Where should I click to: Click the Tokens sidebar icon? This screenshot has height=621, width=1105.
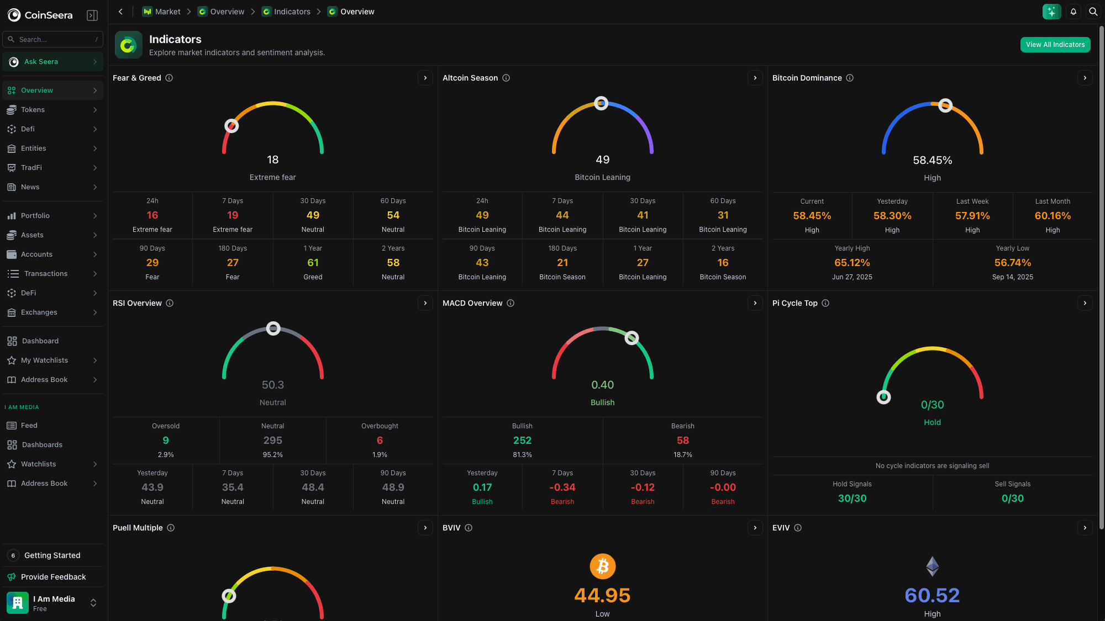(12, 110)
